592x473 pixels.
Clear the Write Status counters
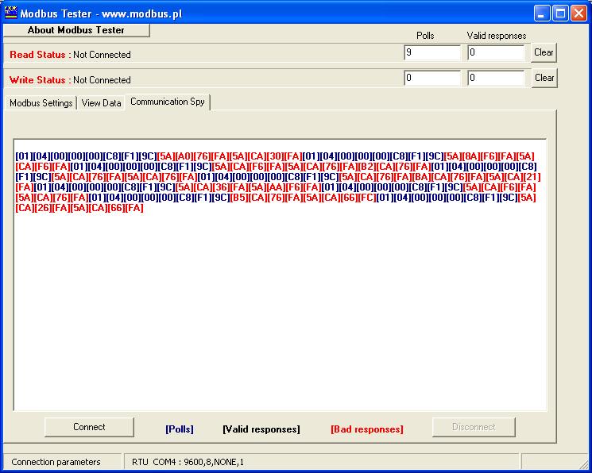(544, 78)
